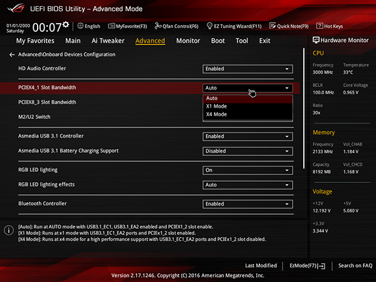Click CPU frequency value 3000 MHz
Viewport: 376px width, 282px height.
323,72
